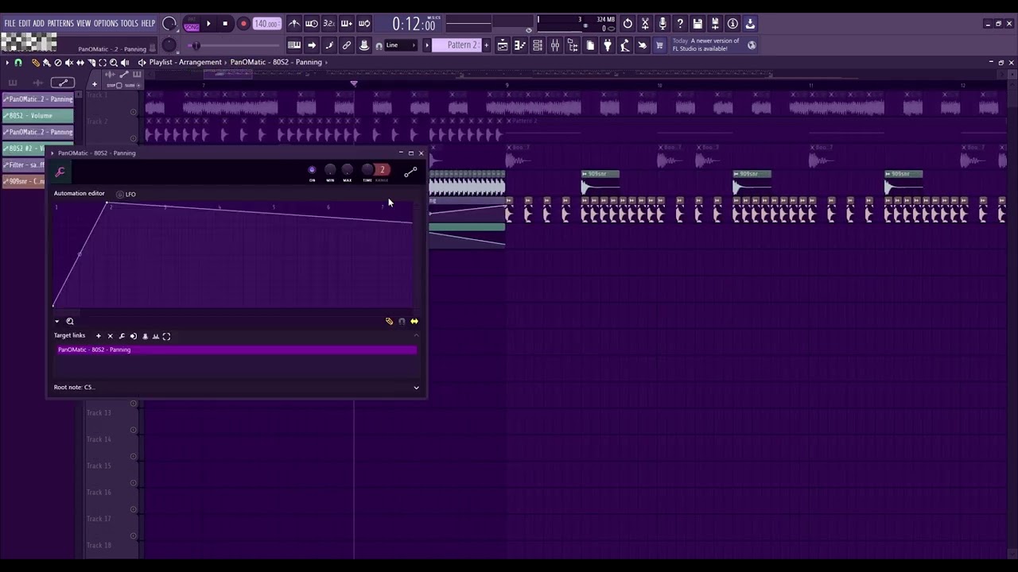
Task: Open the Line snap dropdown
Action: coord(402,45)
